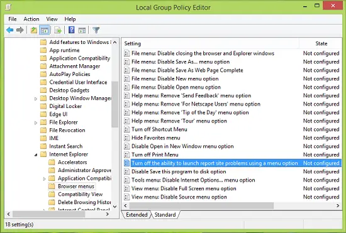346x233 pixels.
Task: Select Delete Browsing History folder
Action: point(84,202)
